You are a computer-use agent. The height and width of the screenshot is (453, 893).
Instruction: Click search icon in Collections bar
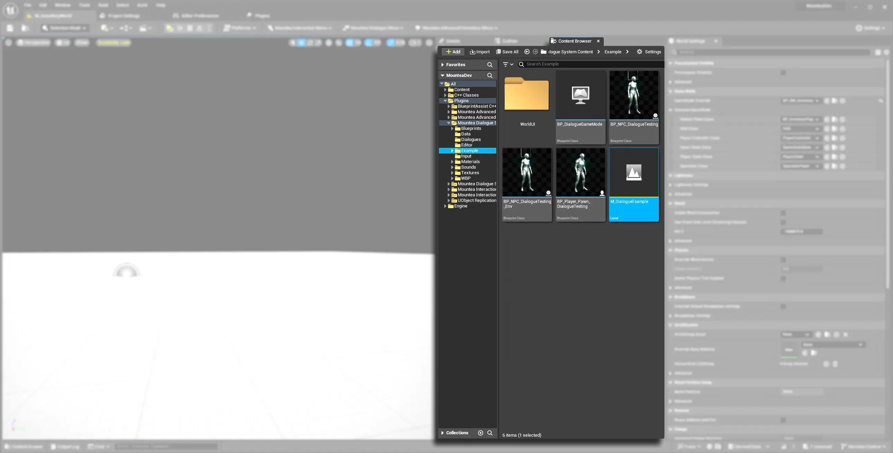click(490, 433)
